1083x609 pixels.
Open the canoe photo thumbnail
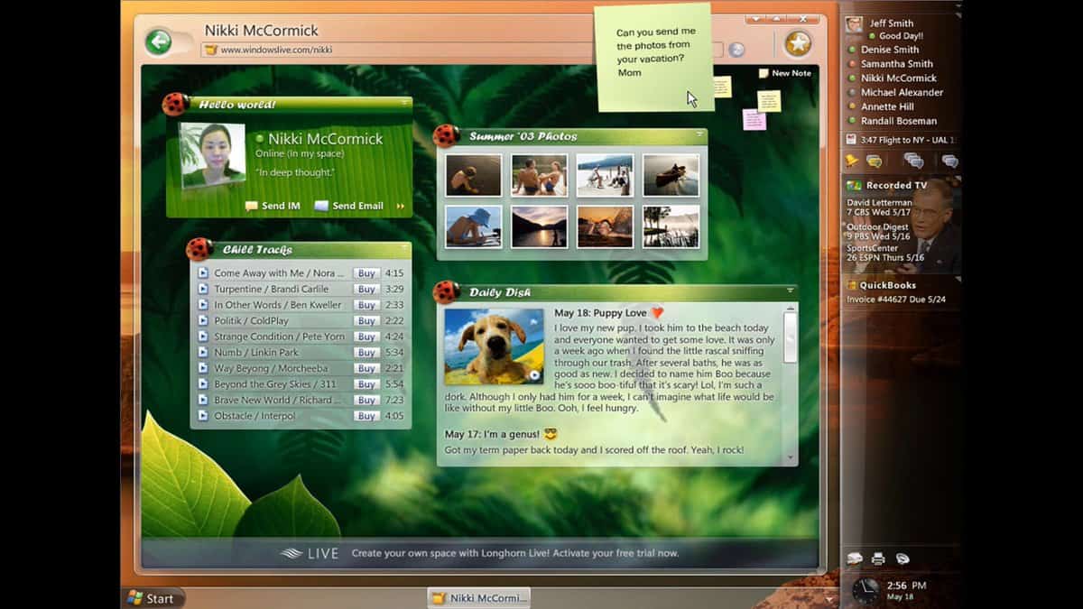pos(671,175)
